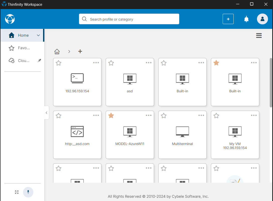Click the Thinfinity globe logo in the blue header

point(10,19)
